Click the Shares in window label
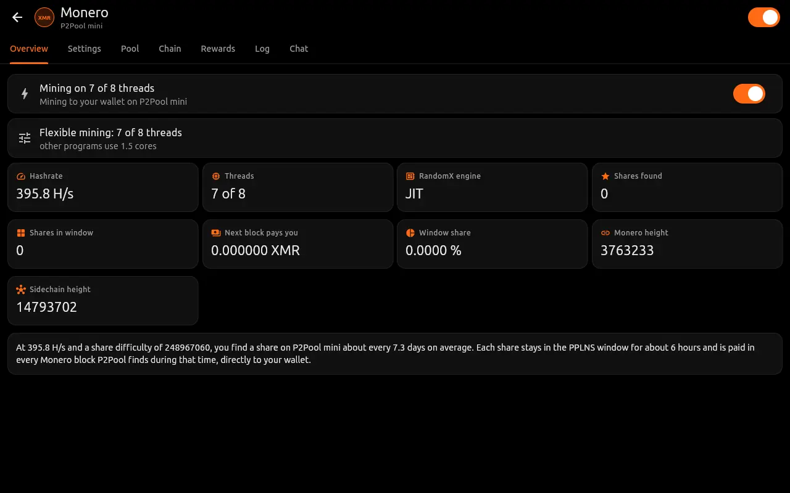This screenshot has height=493, width=790. coord(61,233)
